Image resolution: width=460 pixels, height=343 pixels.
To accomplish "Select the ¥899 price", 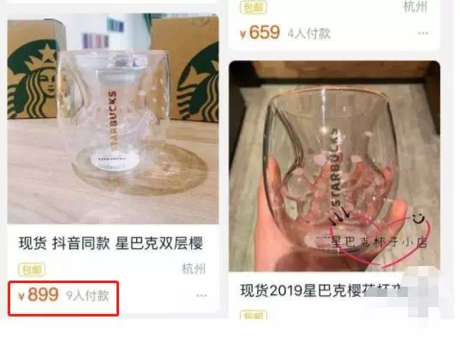I will coord(39,294).
